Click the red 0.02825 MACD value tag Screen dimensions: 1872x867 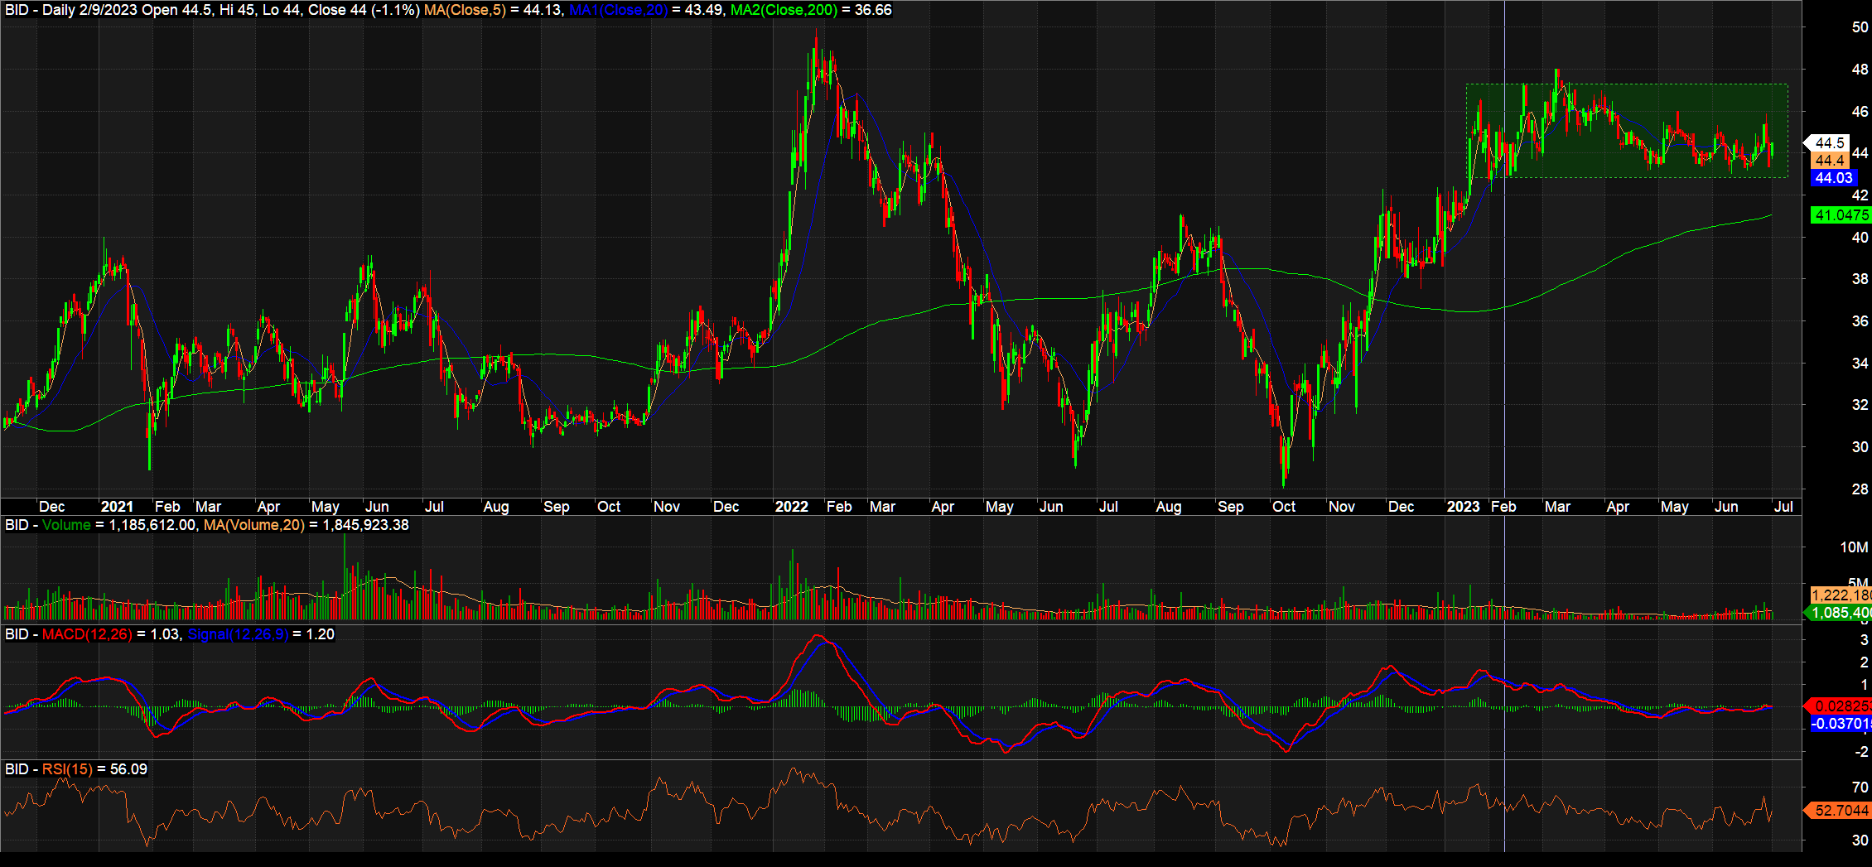[1841, 706]
